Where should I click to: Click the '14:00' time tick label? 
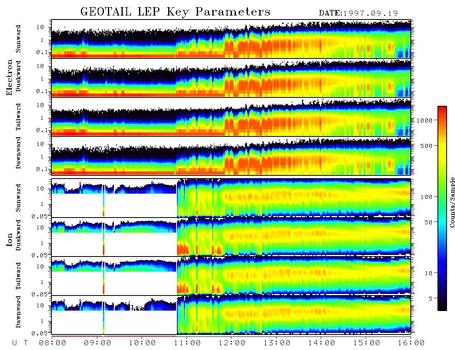(x=322, y=343)
